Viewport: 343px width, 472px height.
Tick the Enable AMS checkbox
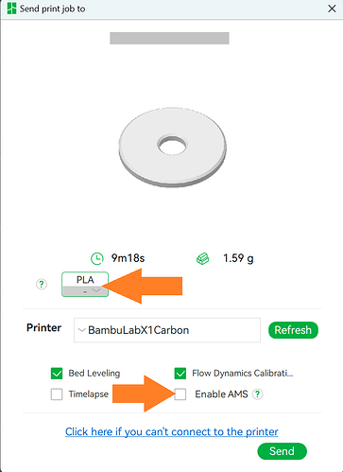pyautogui.click(x=180, y=394)
